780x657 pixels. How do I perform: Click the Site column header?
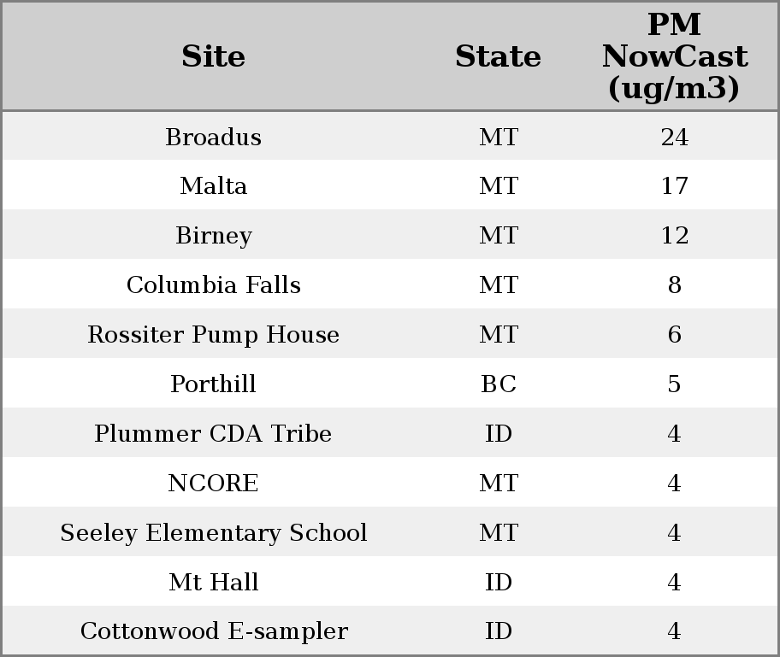(213, 56)
